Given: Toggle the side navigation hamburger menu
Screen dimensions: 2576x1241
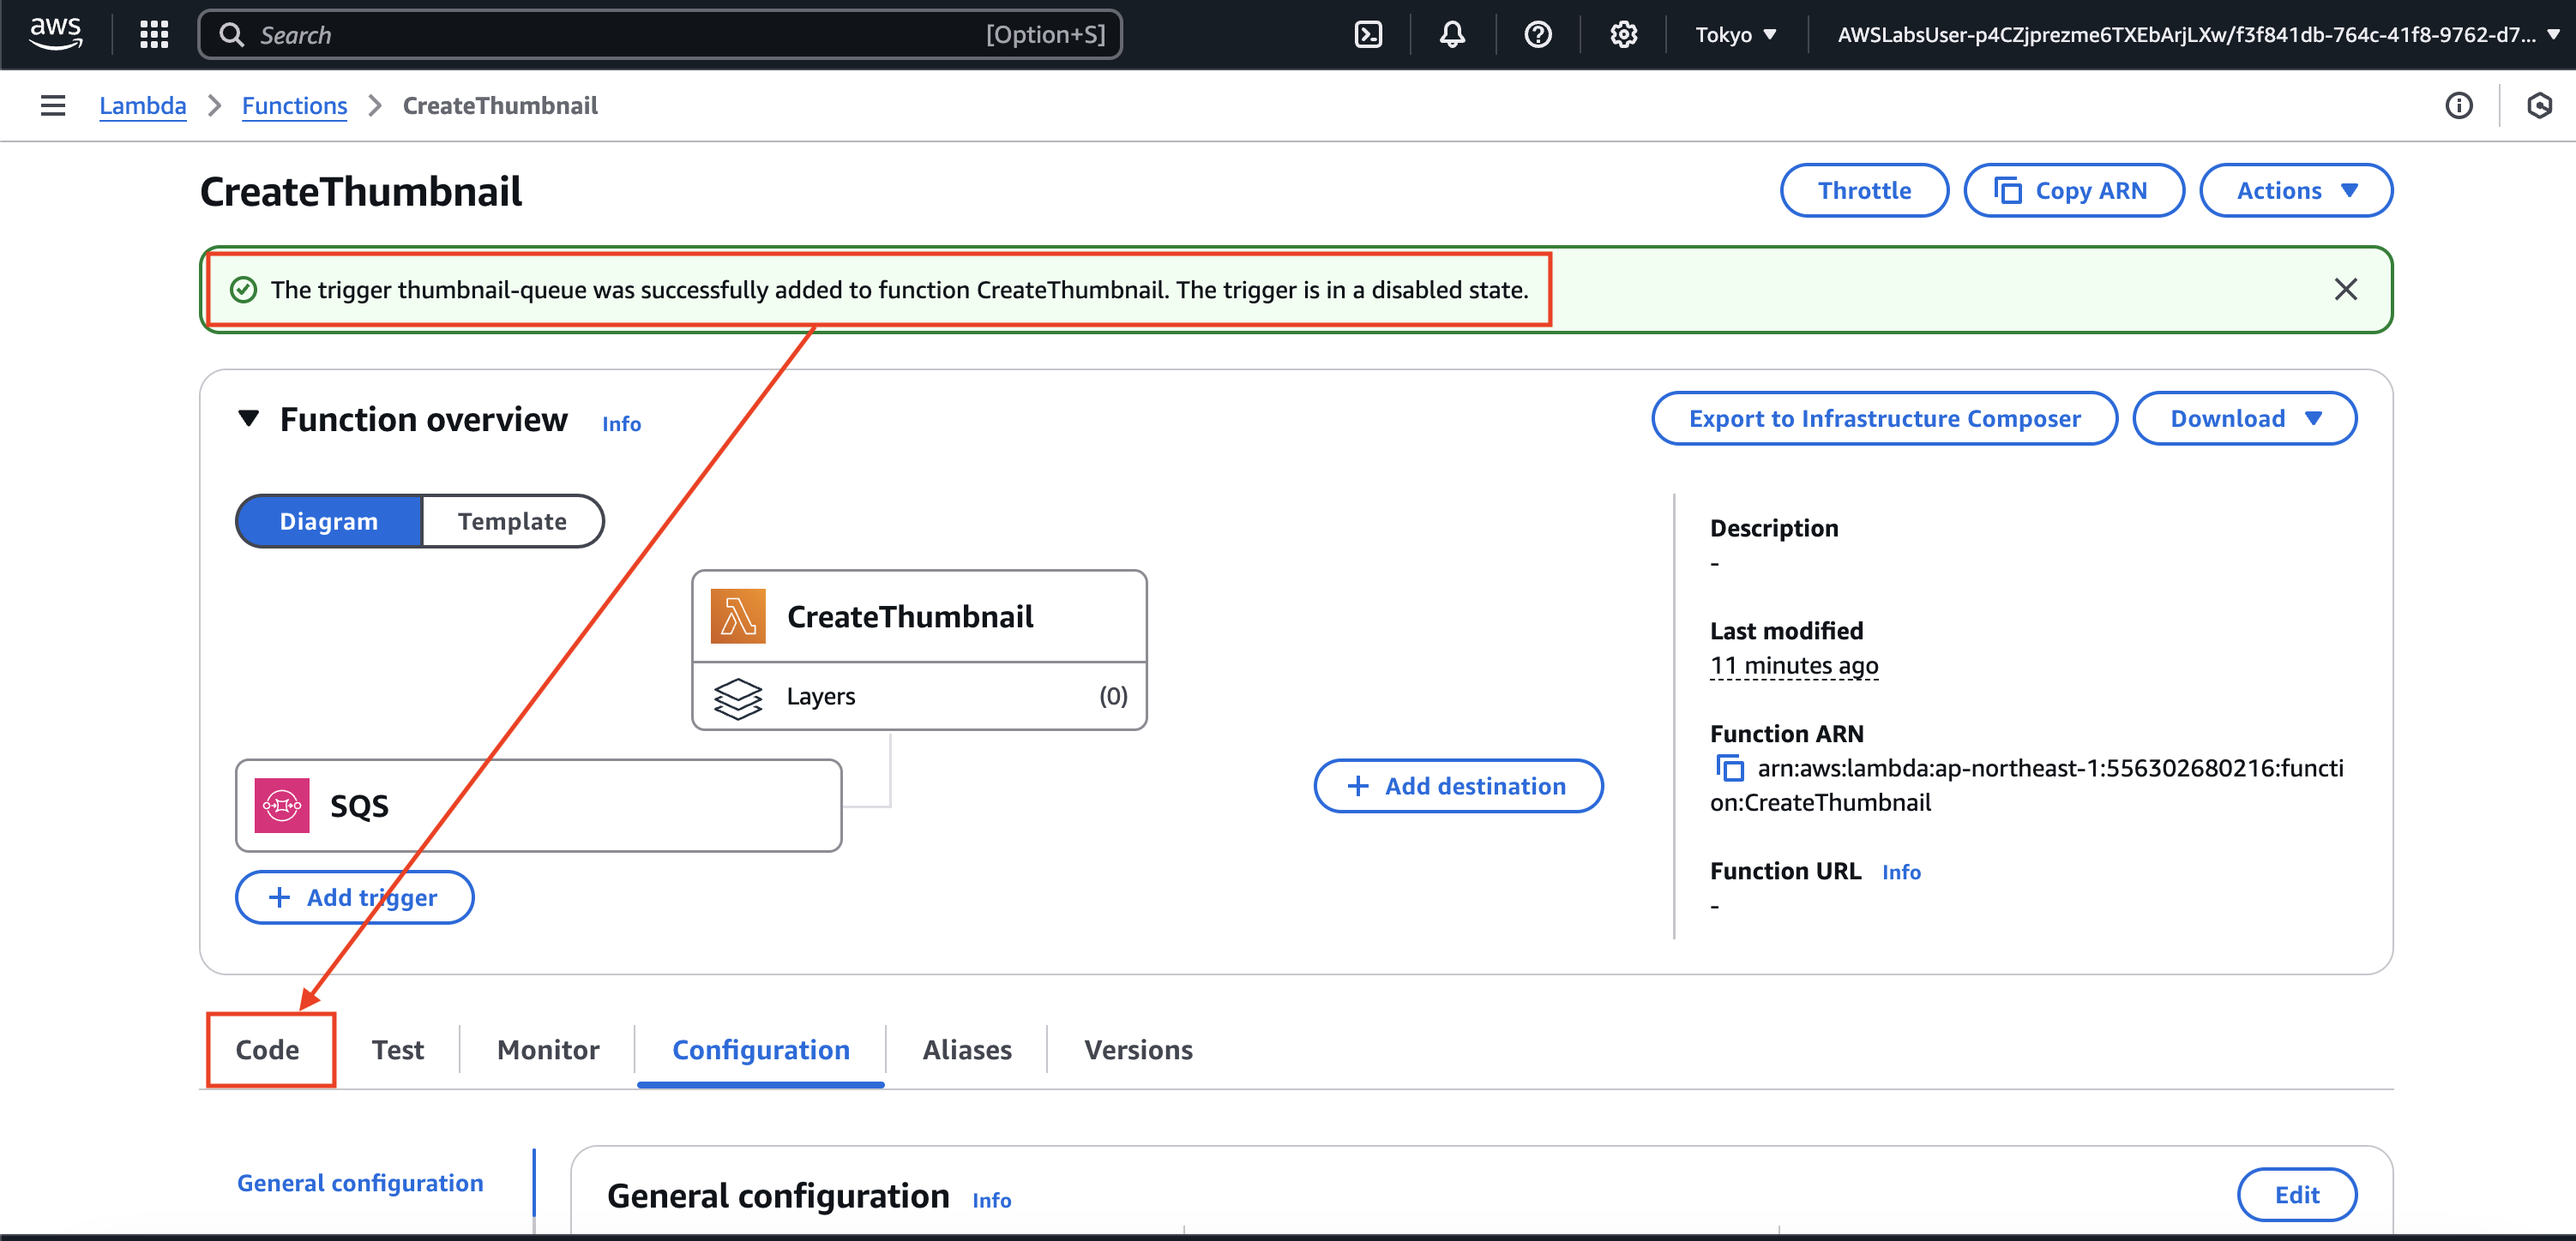Looking at the screenshot, I should click(x=53, y=106).
